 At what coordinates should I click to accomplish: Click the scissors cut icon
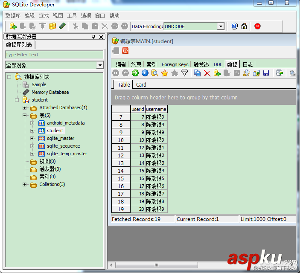(76, 26)
